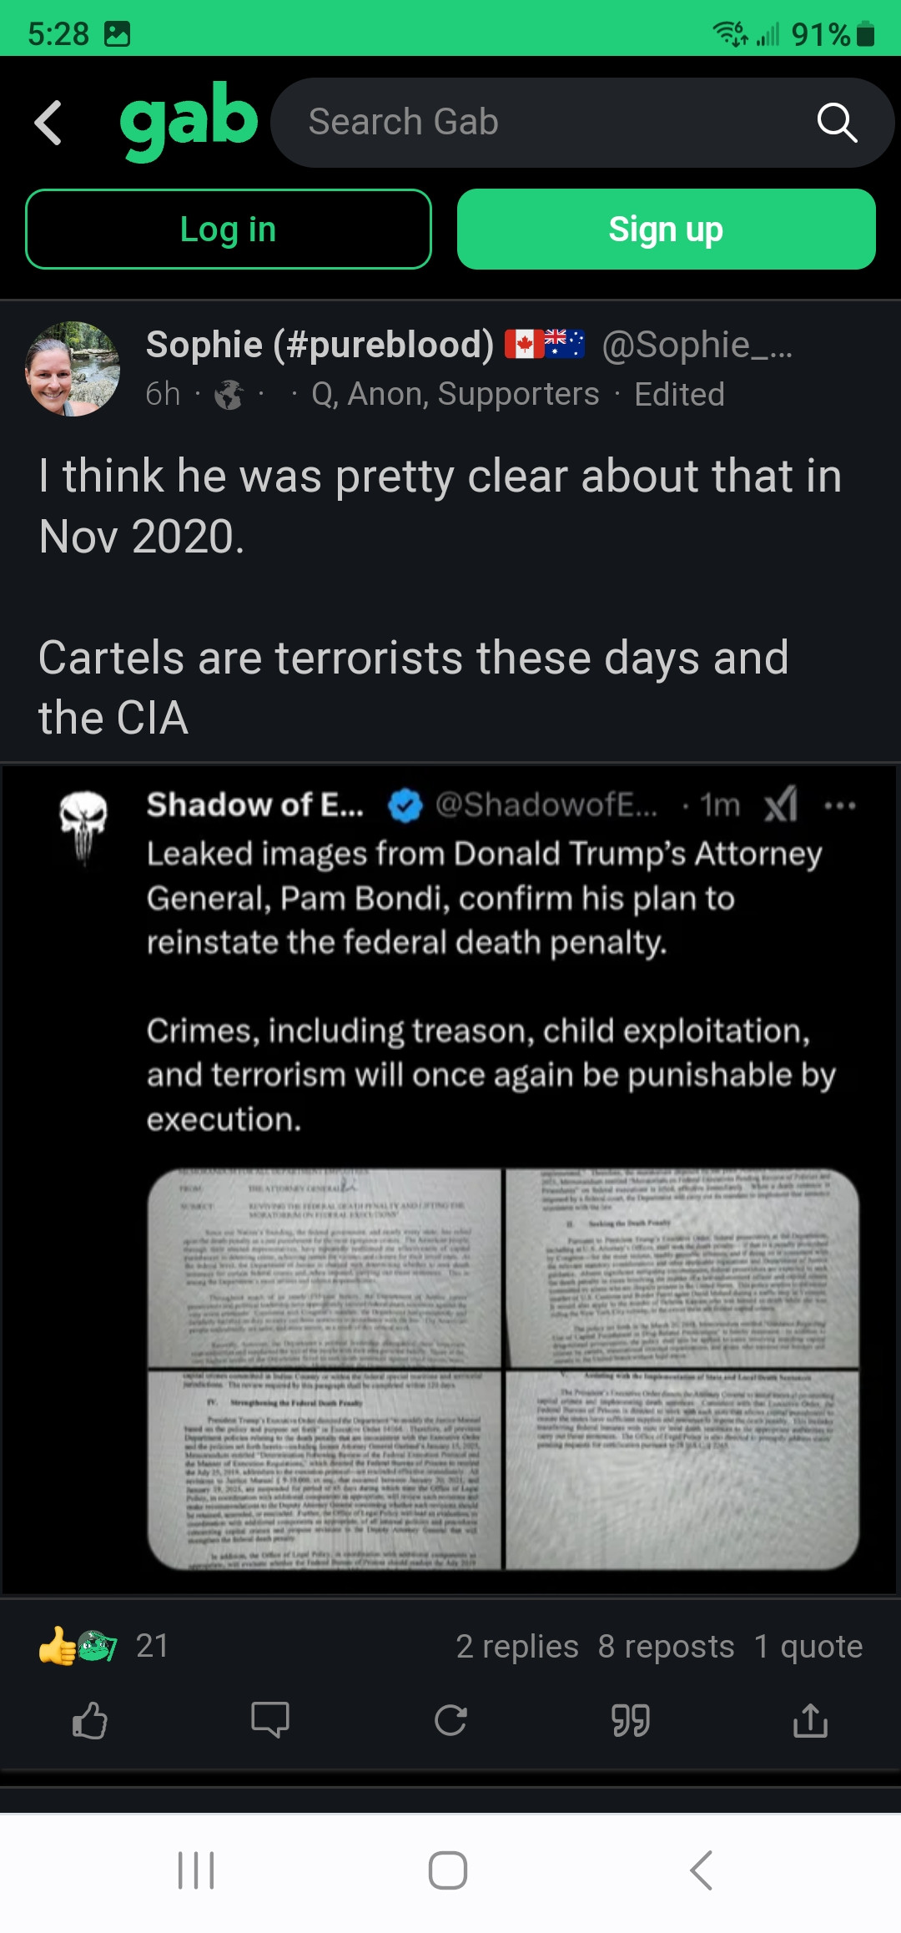The image size is (901, 1933).
Task: Open the Q, Anon, Supporters group link
Action: tap(456, 394)
